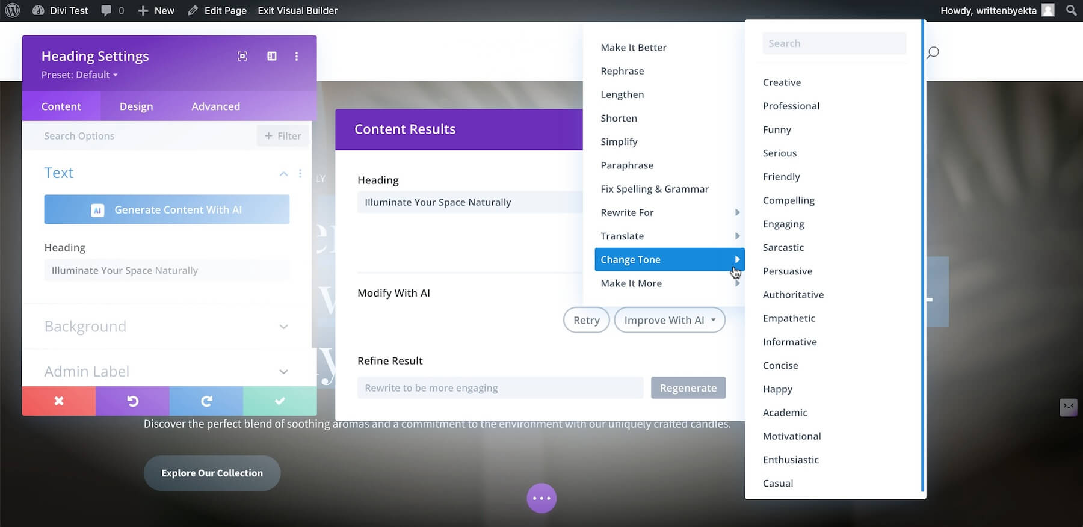
Task: Click the Retry button
Action: (587, 320)
